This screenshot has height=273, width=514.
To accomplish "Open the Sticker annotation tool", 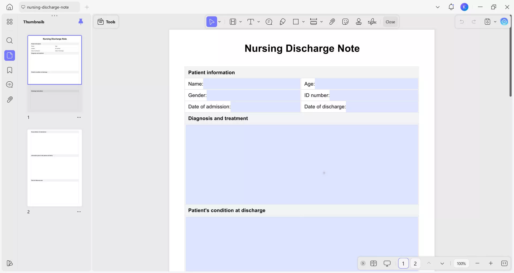I will click(x=345, y=22).
